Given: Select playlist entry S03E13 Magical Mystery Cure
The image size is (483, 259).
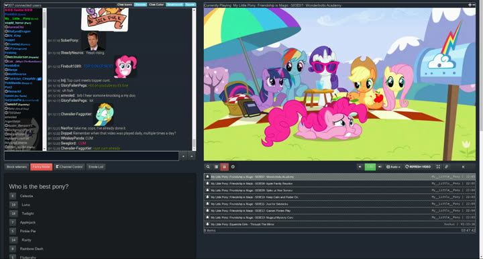Looking at the screenshot, I should pos(339,217).
